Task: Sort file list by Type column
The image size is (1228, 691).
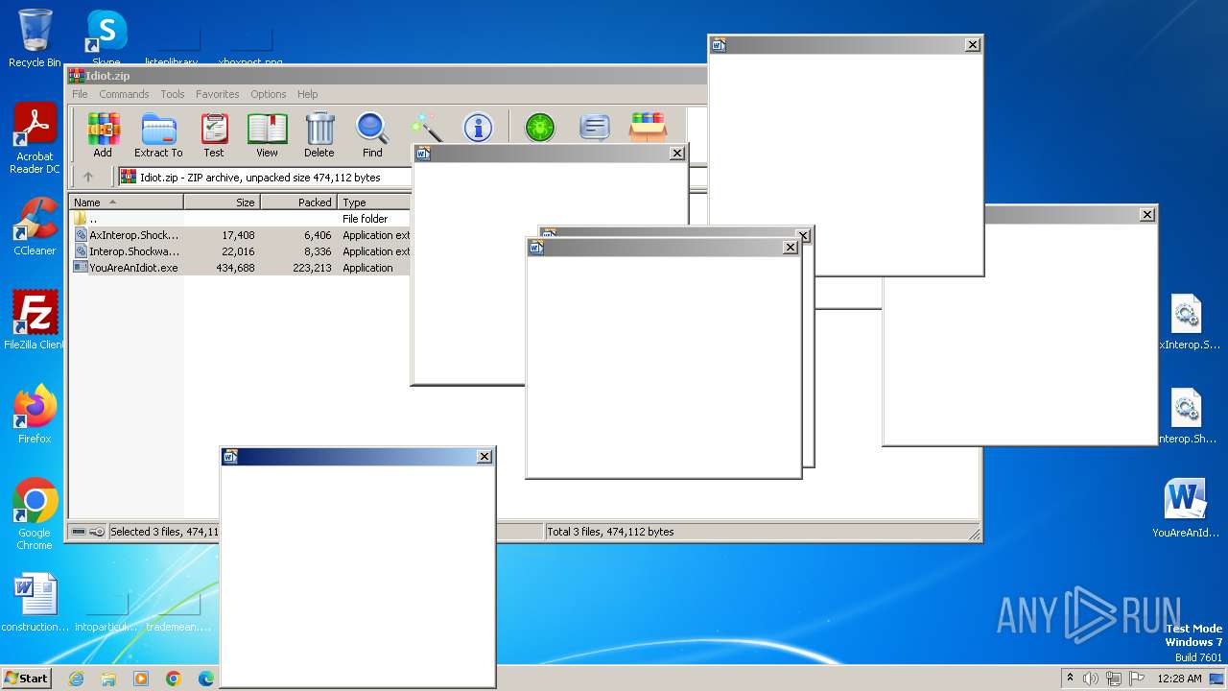Action: point(374,203)
